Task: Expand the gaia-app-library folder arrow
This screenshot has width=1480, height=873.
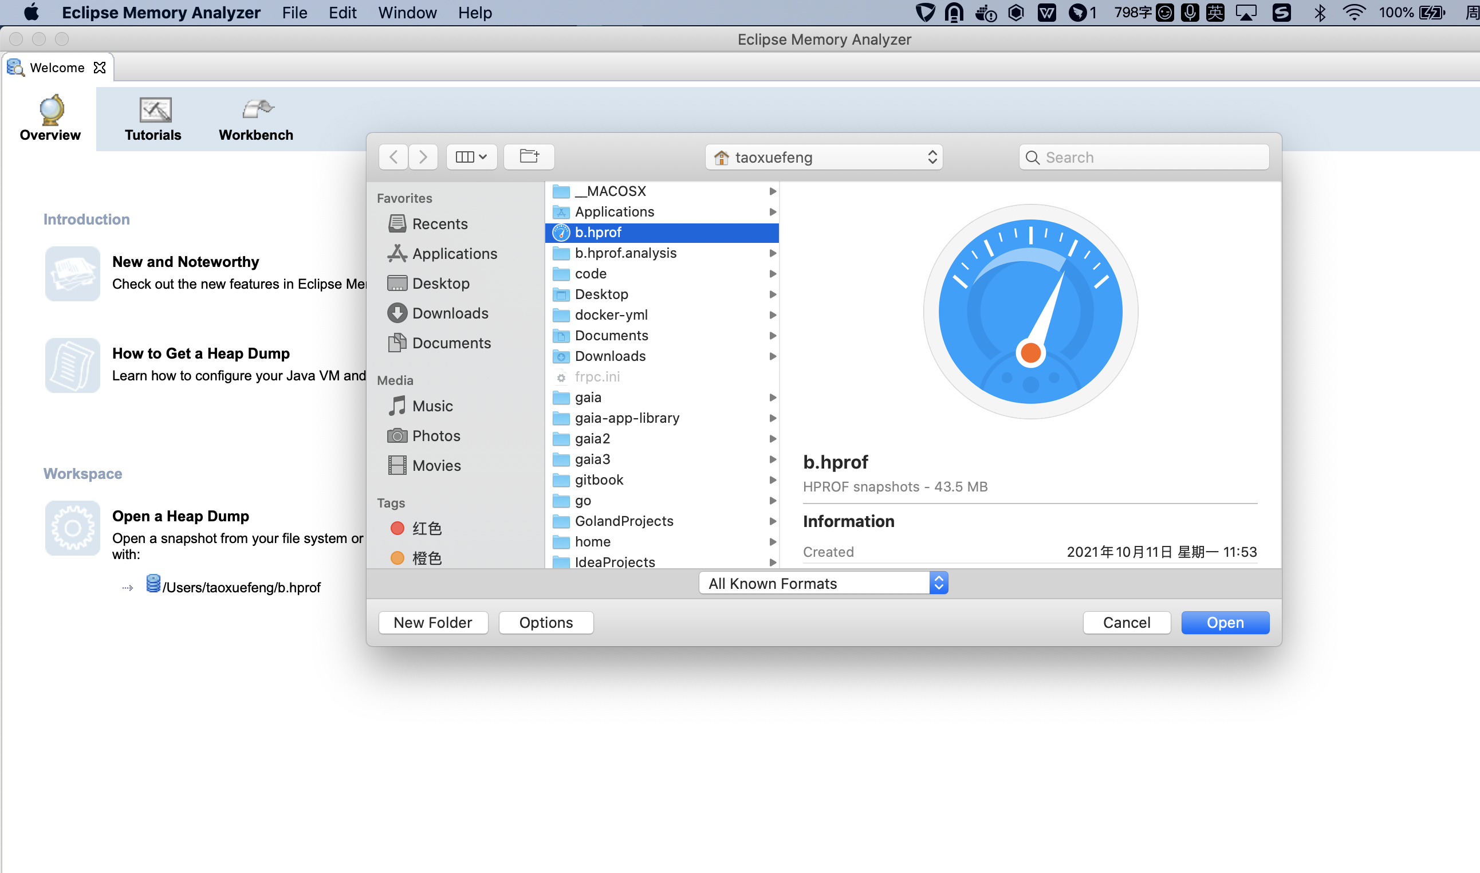Action: coord(773,418)
